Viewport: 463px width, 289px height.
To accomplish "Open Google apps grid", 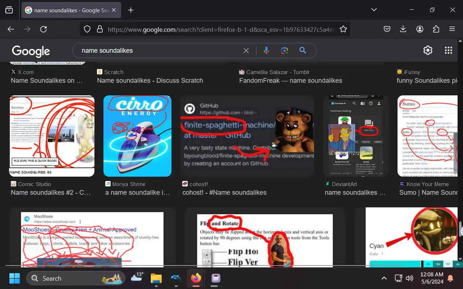I will click(449, 50).
